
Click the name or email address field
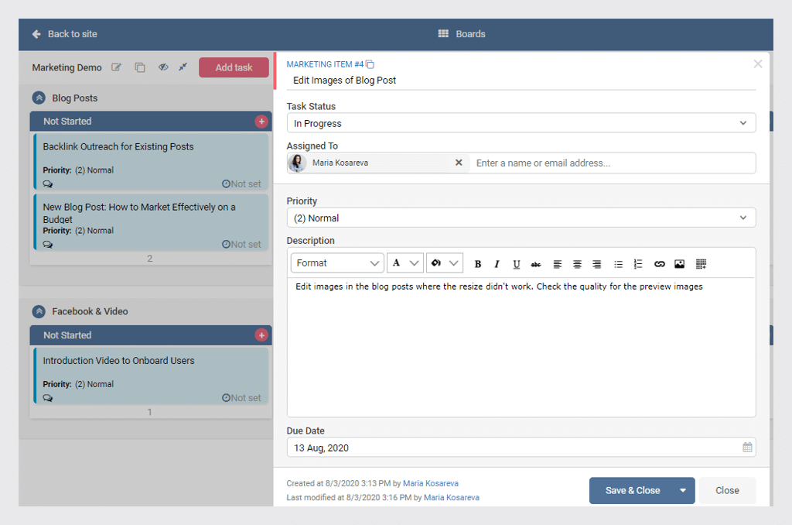point(613,163)
